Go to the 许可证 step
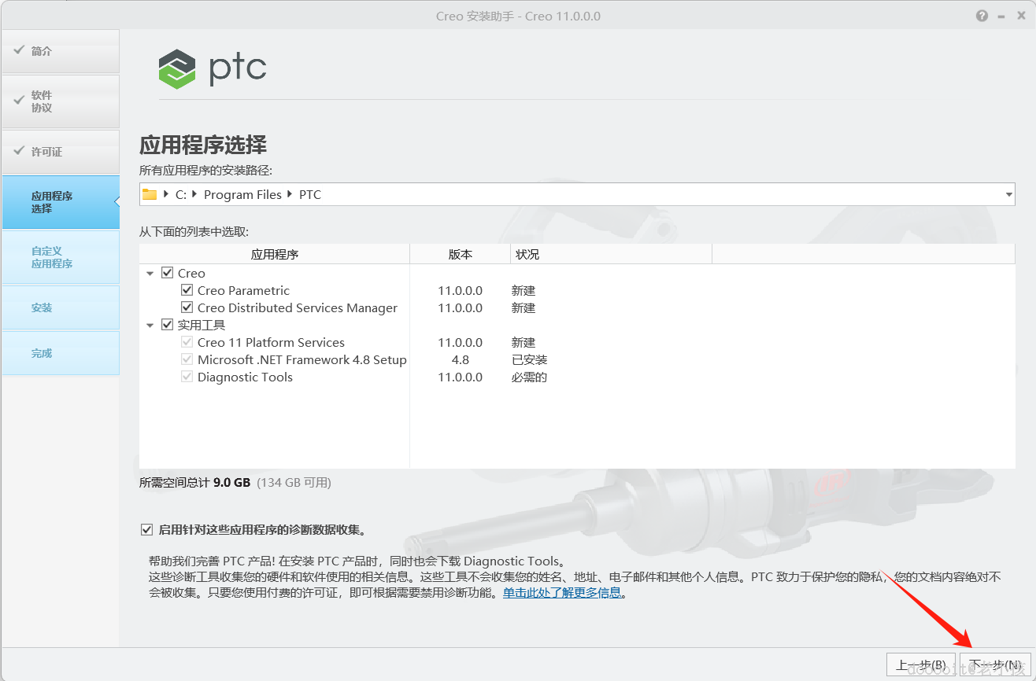This screenshot has width=1036, height=681. pos(61,152)
